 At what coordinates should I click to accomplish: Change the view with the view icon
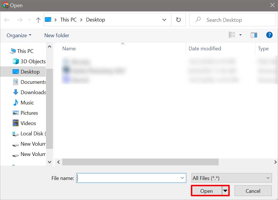pyautogui.click(x=232, y=35)
